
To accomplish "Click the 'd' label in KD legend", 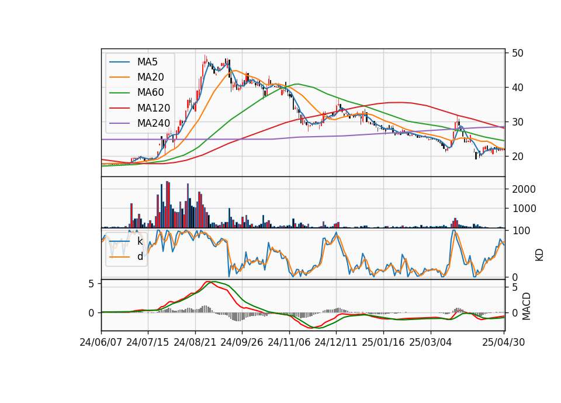I will (x=140, y=256).
